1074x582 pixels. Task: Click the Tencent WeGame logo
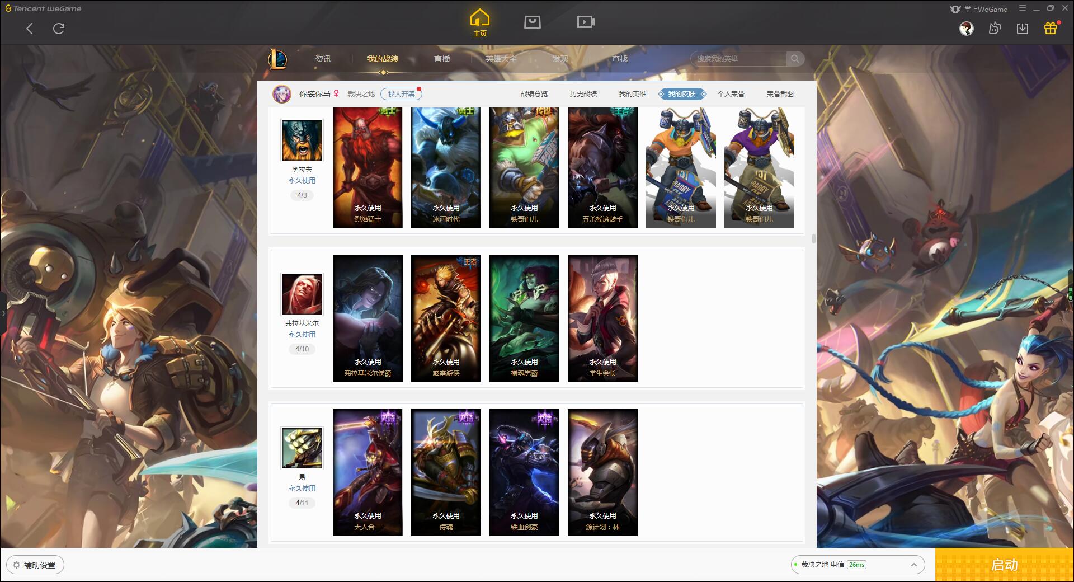click(43, 8)
